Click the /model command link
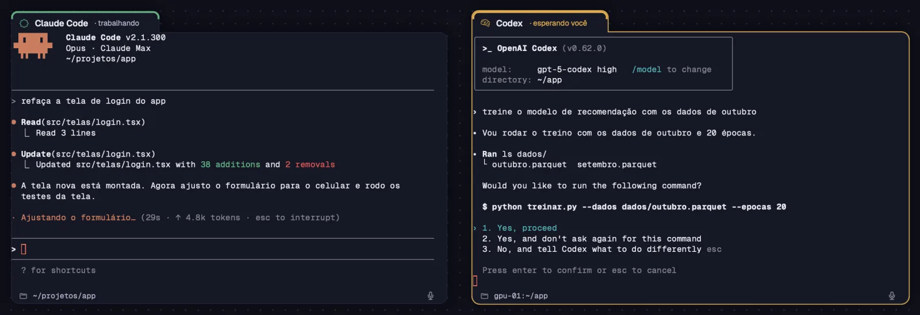Image resolution: width=920 pixels, height=315 pixels. pos(646,69)
